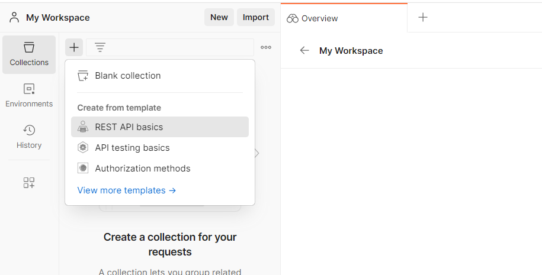This screenshot has height=275, width=542.
Task: Click the collections filter icon
Action: click(x=100, y=47)
